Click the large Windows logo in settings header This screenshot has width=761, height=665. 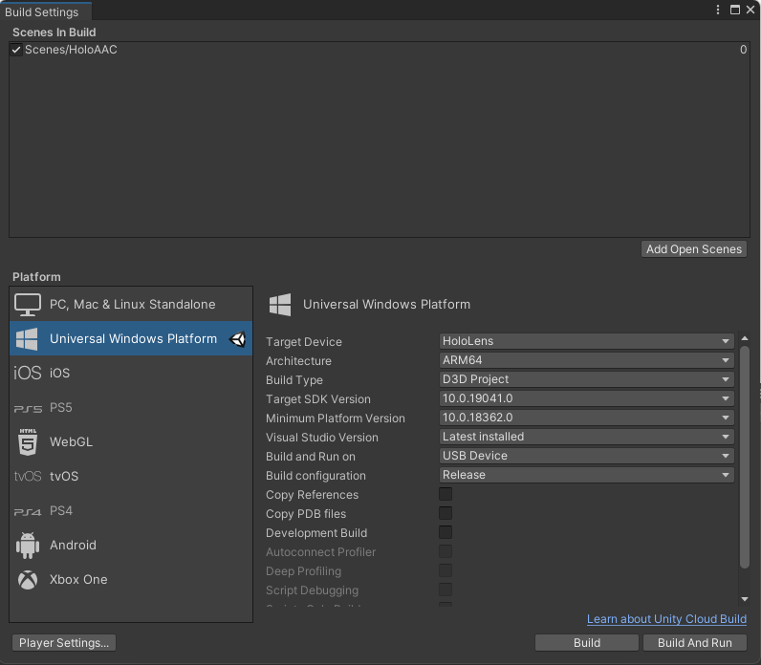(280, 305)
